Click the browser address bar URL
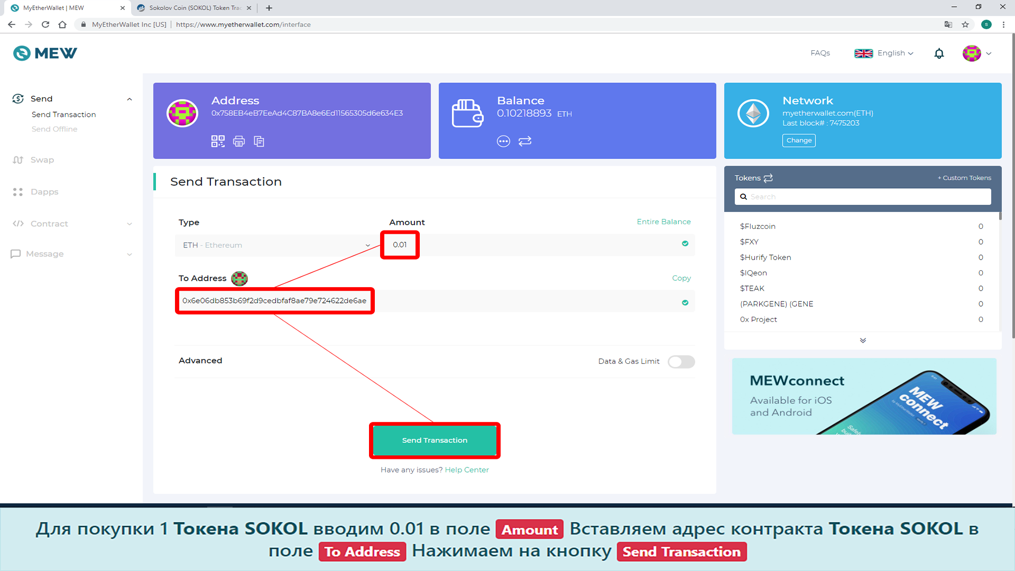 [243, 24]
